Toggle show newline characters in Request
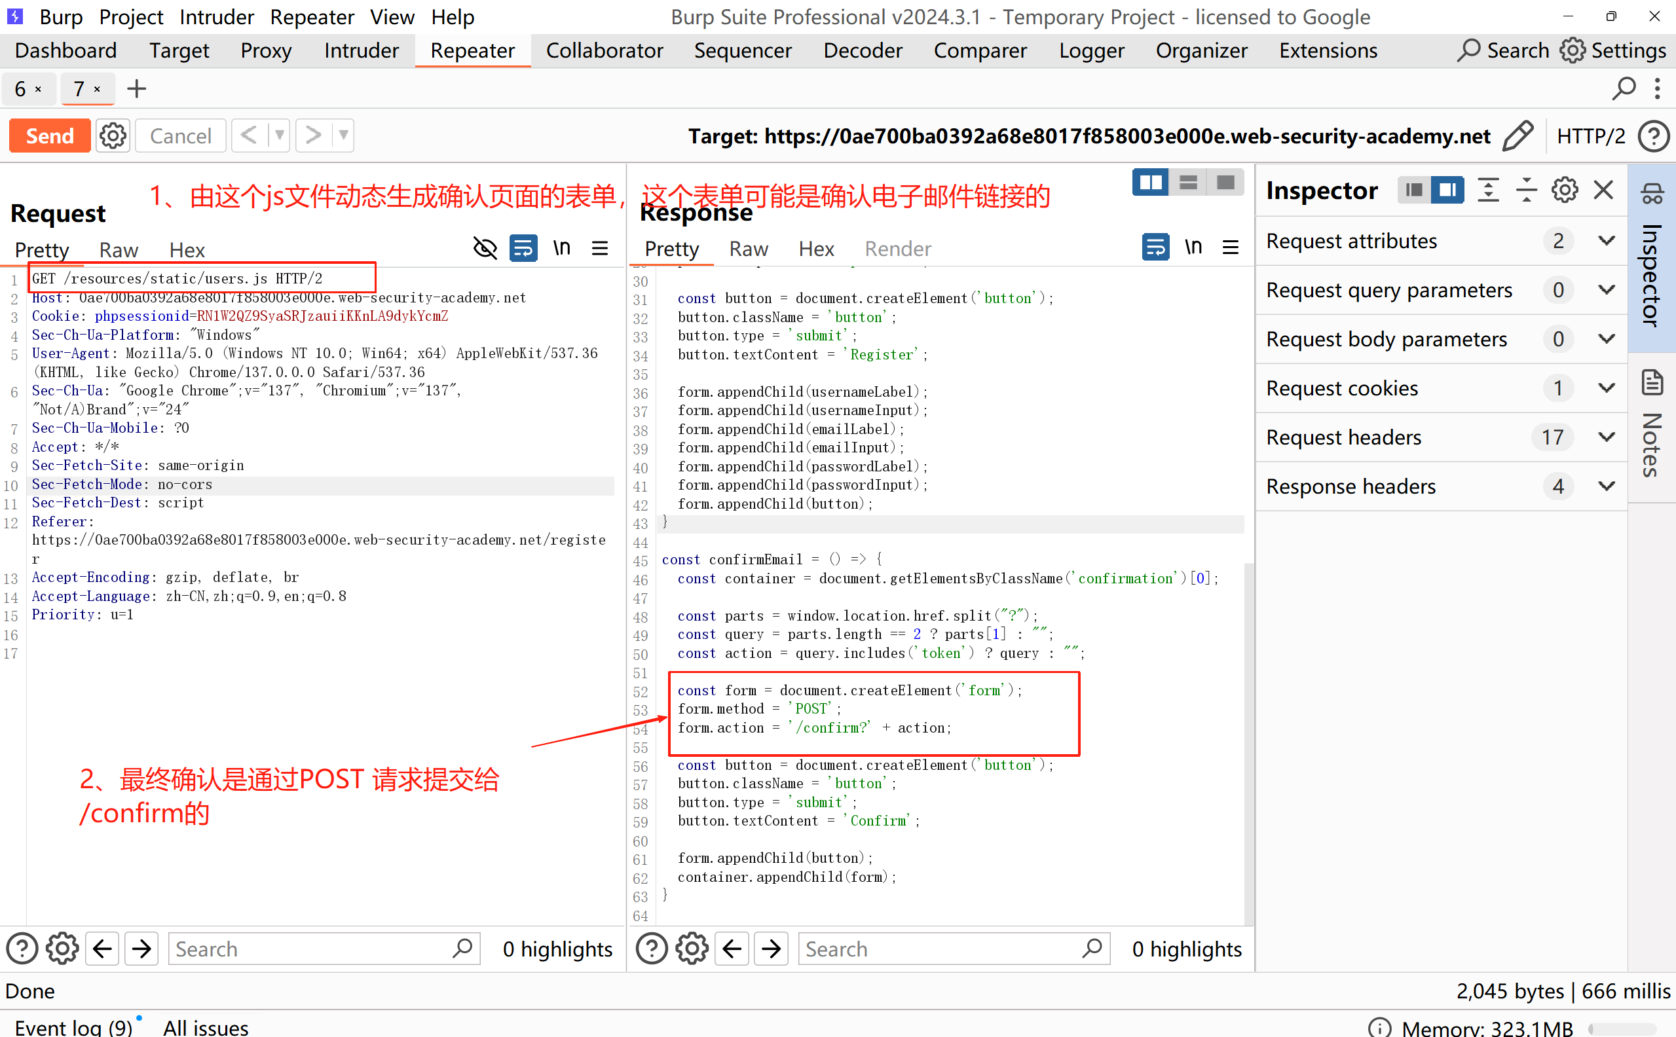The width and height of the screenshot is (1676, 1037). (561, 247)
